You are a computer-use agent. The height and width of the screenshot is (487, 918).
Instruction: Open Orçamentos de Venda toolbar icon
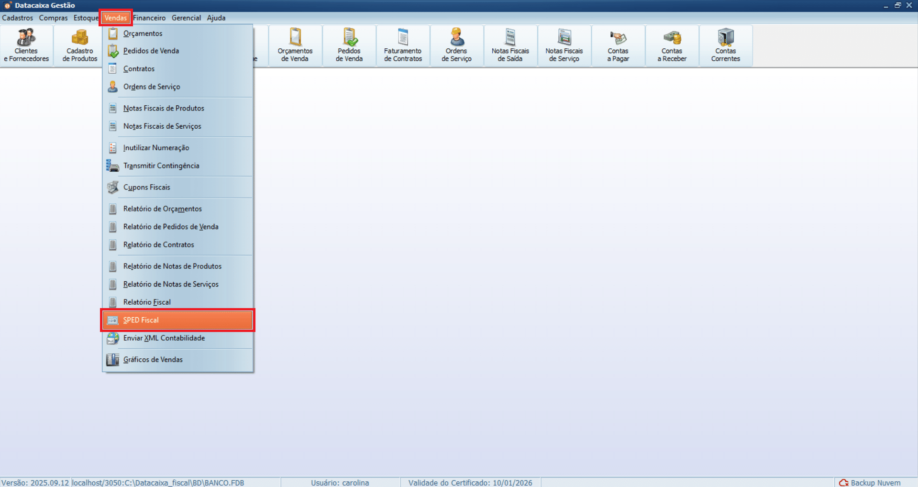295,45
